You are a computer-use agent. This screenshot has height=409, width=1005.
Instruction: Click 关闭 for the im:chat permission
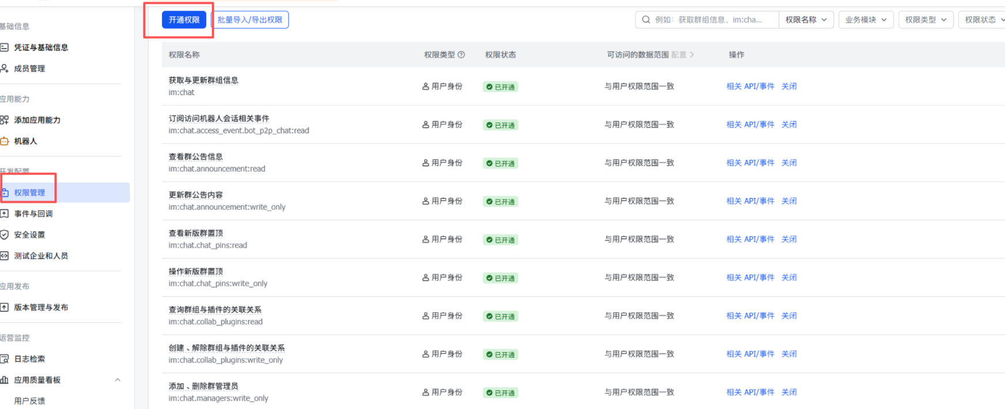tap(789, 86)
